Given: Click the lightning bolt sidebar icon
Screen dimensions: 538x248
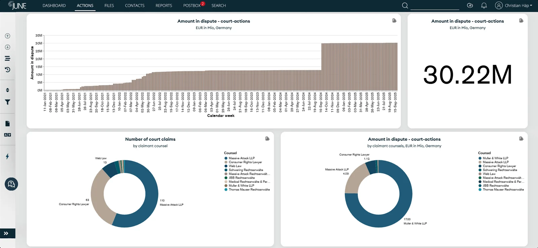Looking at the screenshot, I should pyautogui.click(x=7, y=156).
